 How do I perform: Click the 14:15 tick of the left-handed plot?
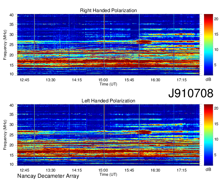(77, 170)
